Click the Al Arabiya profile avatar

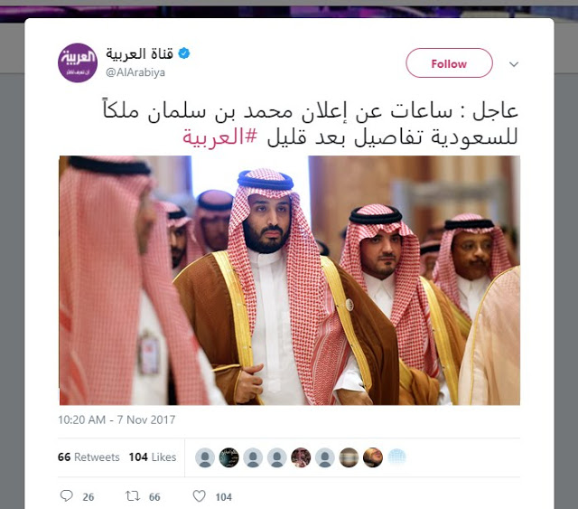point(78,62)
